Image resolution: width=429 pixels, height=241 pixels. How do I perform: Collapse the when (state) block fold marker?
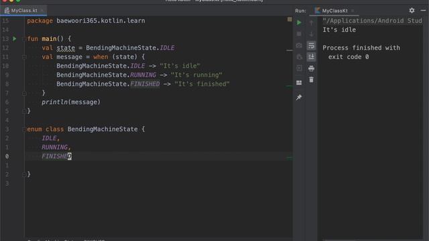coord(24,57)
